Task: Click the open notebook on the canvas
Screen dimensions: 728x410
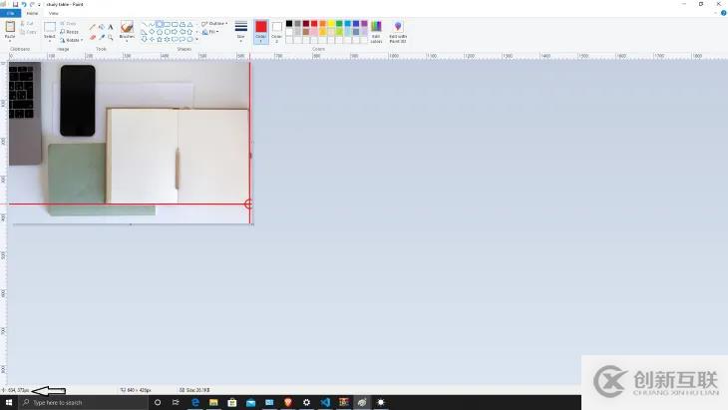Action: [x=178, y=156]
